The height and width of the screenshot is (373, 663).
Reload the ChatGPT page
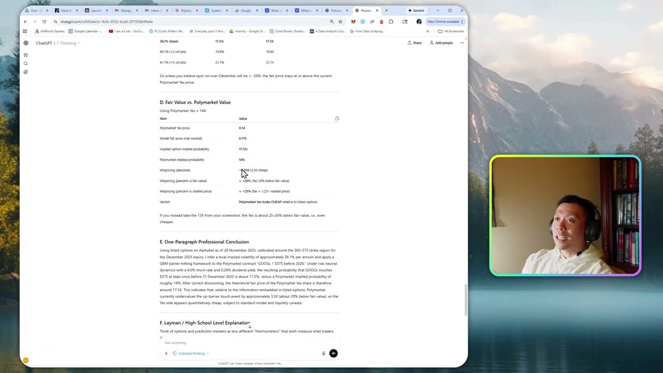[x=44, y=22]
